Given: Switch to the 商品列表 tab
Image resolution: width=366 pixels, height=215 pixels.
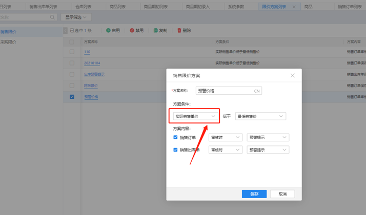Looking at the screenshot, I should click(x=117, y=7).
